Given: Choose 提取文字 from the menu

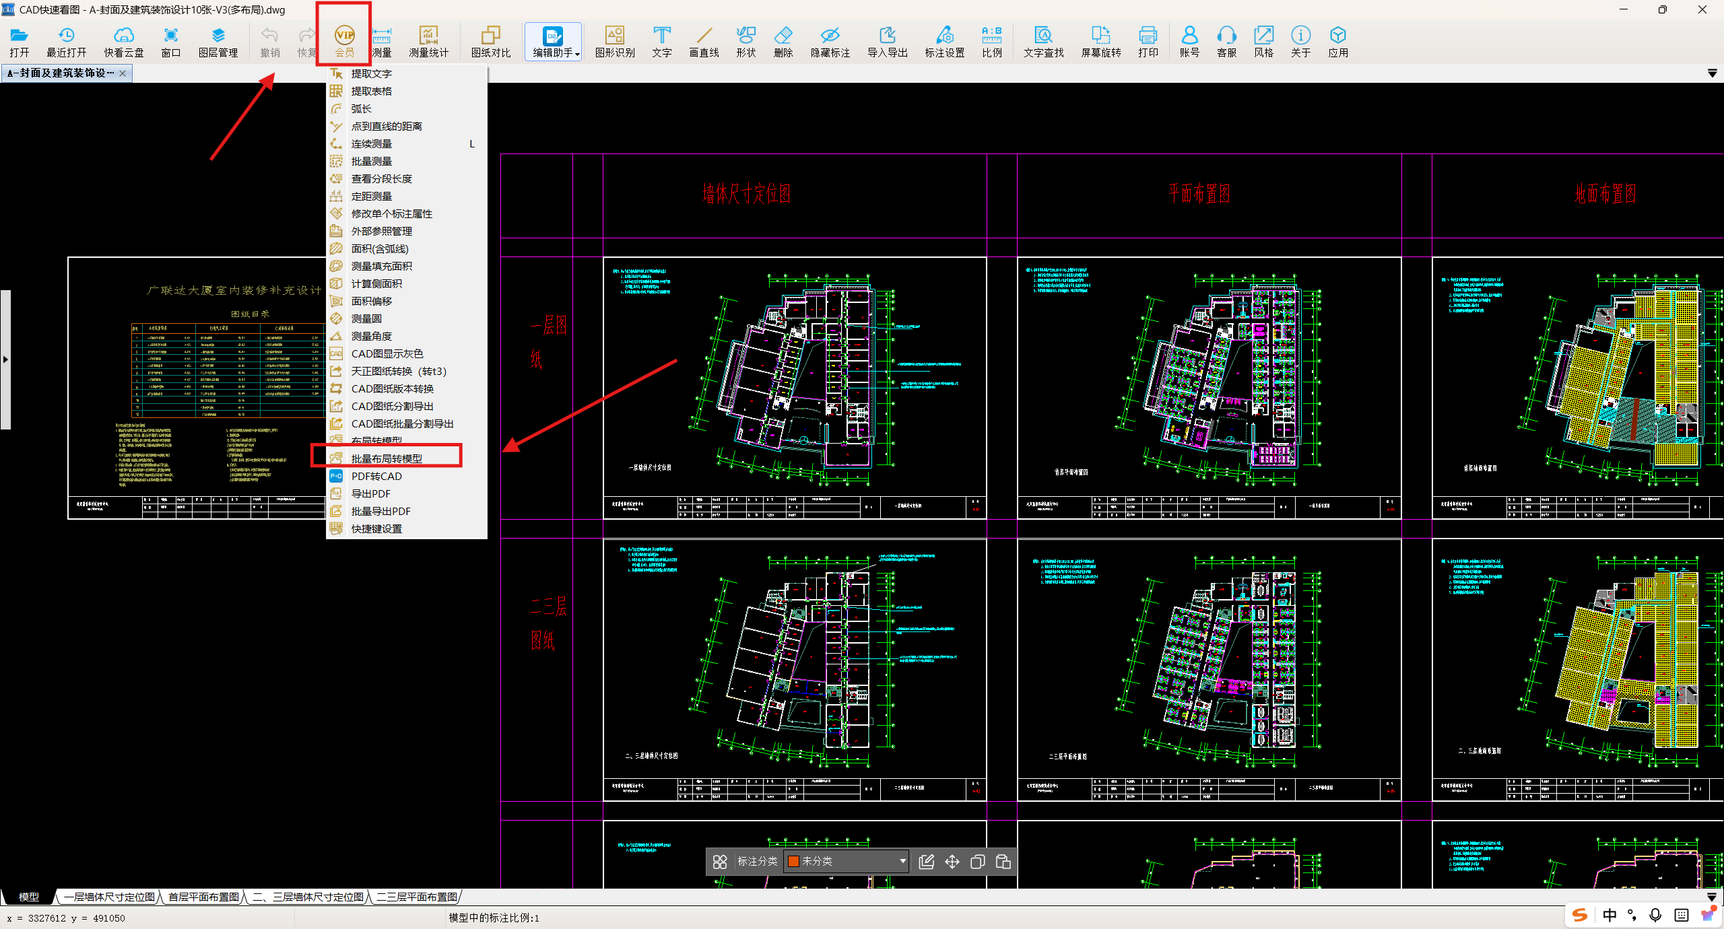Looking at the screenshot, I should tap(407, 73).
